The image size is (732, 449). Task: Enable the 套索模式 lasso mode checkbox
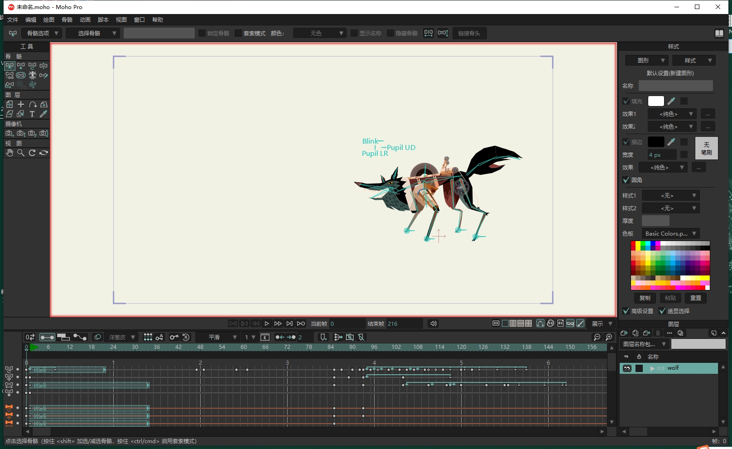click(x=238, y=33)
